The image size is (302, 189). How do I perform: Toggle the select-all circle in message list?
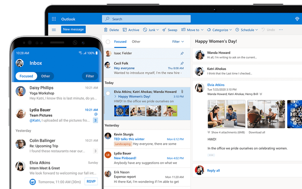(108, 42)
